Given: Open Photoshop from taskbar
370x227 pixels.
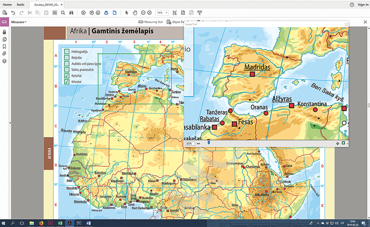Looking at the screenshot, I should pyautogui.click(x=79, y=223).
